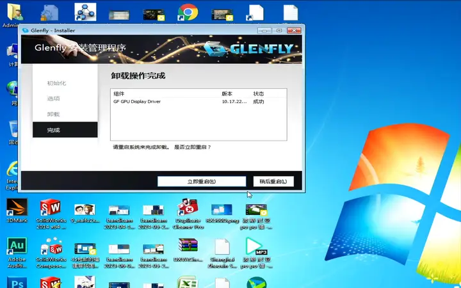Minimize the Glenfly Installer window
The width and height of the screenshot is (461, 288).
pos(264,31)
